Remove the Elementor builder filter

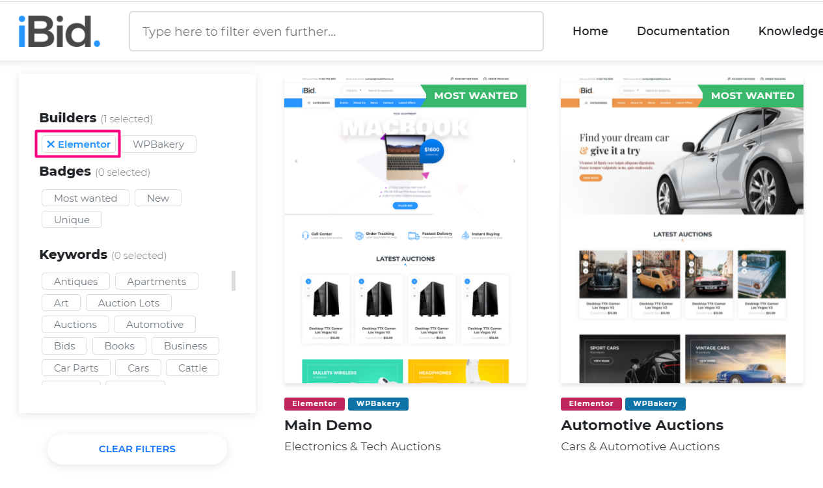click(x=79, y=144)
